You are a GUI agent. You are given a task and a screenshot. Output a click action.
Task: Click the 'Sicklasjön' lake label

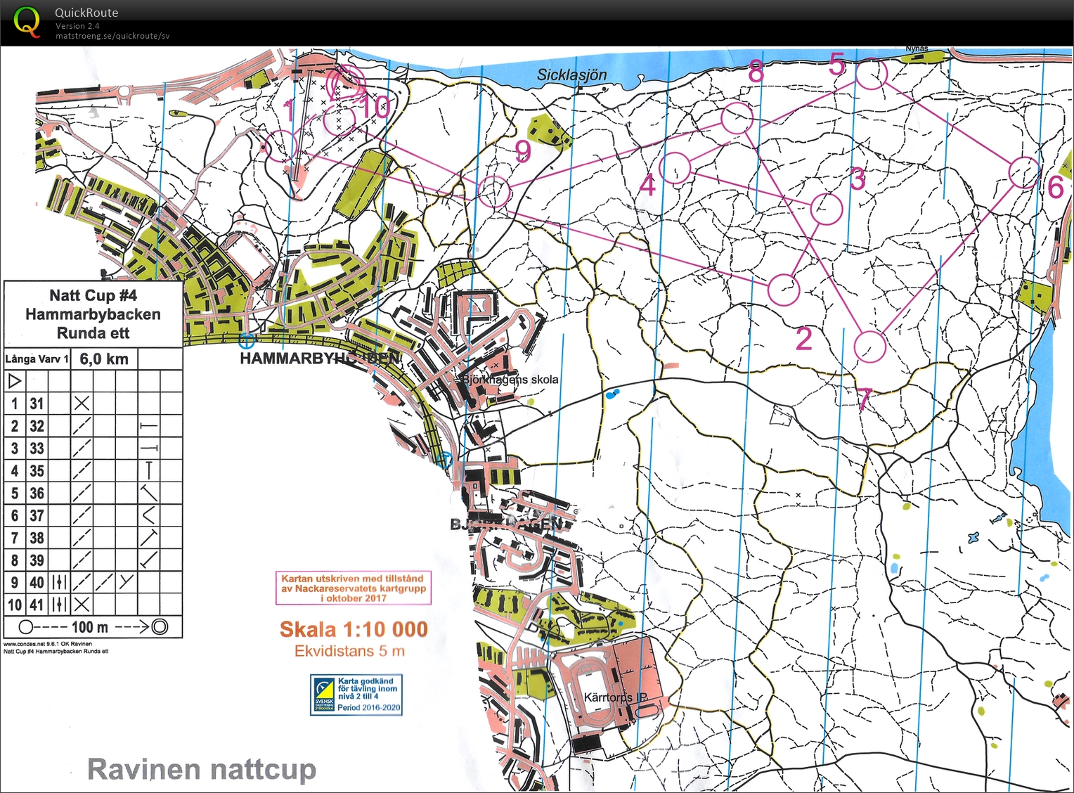[x=571, y=75]
